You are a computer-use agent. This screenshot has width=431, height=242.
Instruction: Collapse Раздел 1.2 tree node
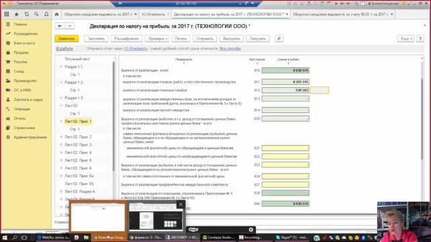click(x=61, y=82)
